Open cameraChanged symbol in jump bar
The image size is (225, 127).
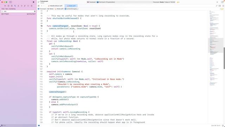coord(71,9)
